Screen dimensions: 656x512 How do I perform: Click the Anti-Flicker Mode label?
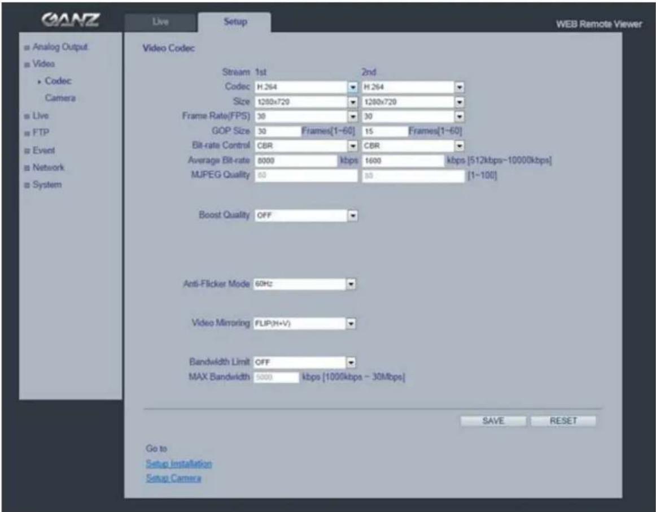pos(216,284)
